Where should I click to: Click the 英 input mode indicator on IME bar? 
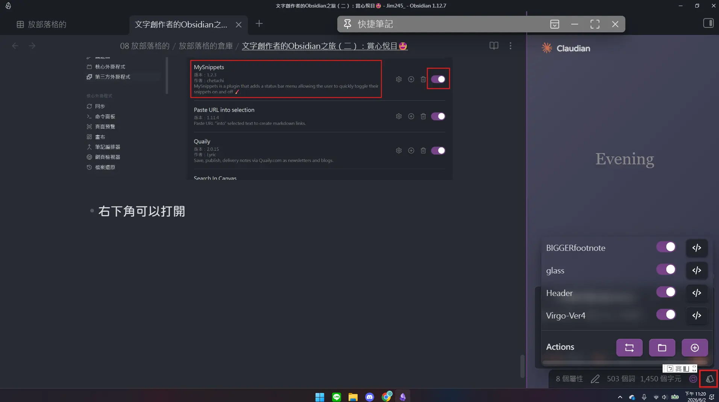(x=678, y=369)
